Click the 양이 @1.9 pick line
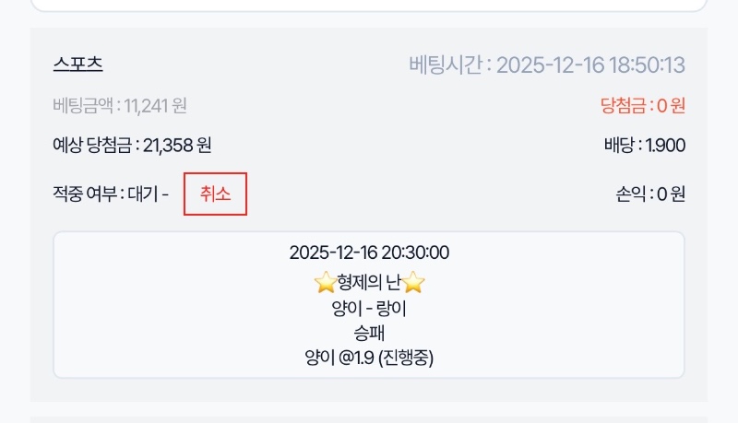The width and height of the screenshot is (738, 423). [x=336, y=358]
